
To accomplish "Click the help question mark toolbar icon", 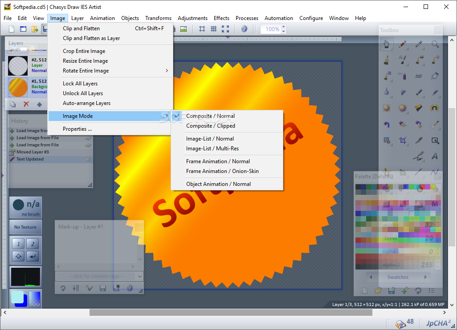I will click(x=244, y=29).
